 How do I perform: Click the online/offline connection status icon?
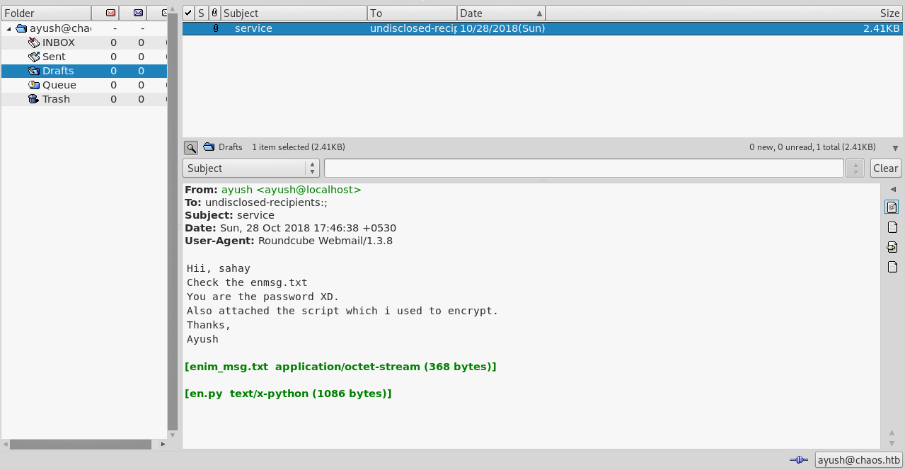798,460
